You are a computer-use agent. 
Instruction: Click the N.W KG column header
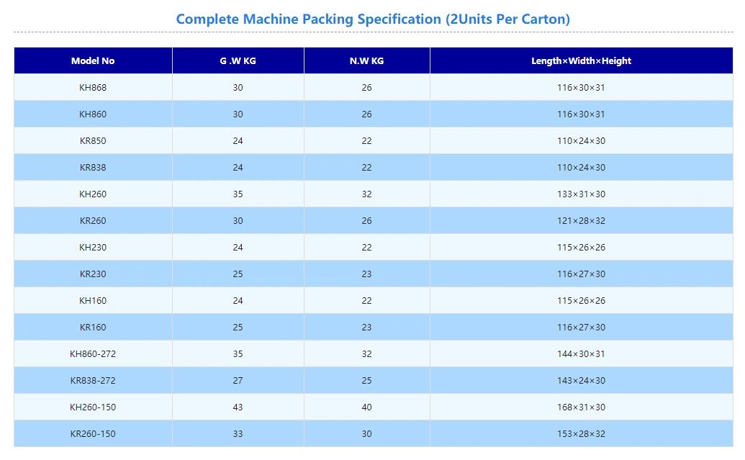366,61
